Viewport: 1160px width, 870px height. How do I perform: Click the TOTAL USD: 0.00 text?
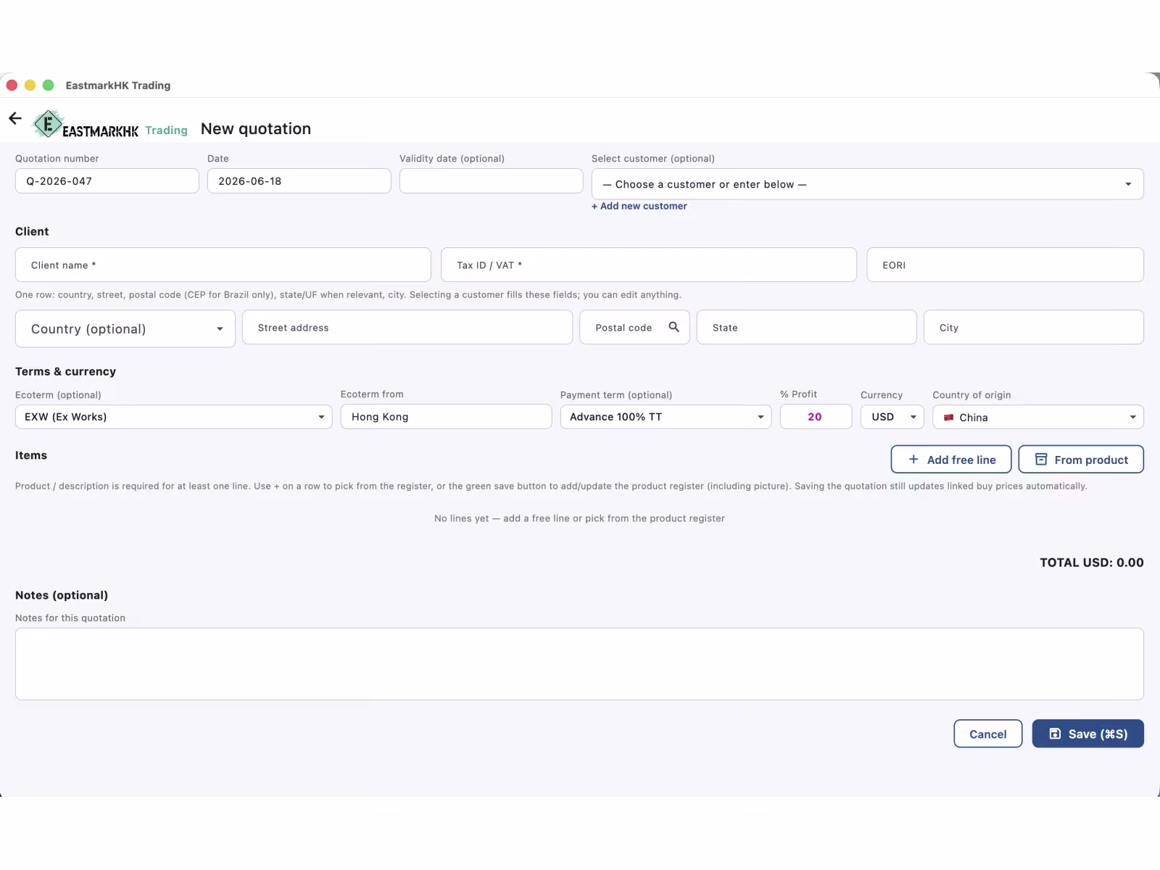click(x=1091, y=563)
